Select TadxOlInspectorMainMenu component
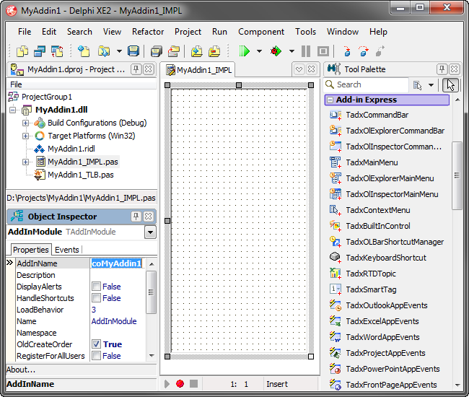The image size is (469, 397). 392,194
